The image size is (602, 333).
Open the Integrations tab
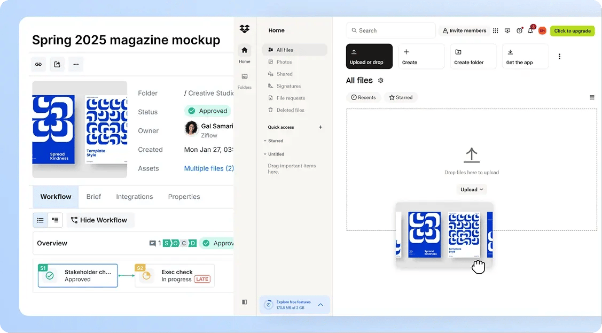[x=134, y=197]
